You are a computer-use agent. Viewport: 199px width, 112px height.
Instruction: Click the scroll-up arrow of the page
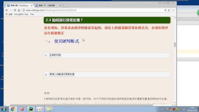point(175,18)
